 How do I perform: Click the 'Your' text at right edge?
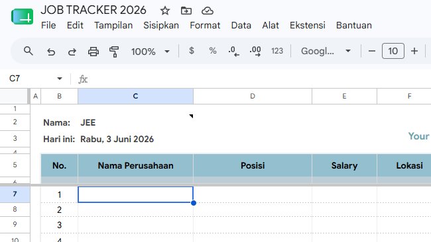[x=418, y=136]
